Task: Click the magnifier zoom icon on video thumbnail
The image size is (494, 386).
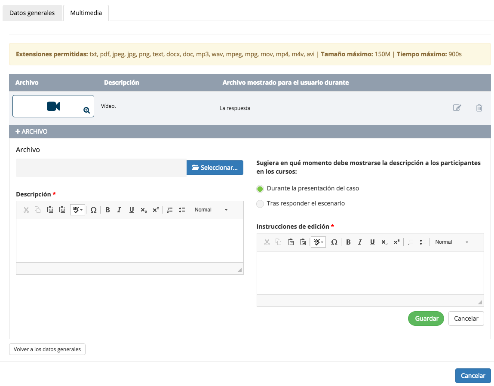Action: tap(86, 110)
